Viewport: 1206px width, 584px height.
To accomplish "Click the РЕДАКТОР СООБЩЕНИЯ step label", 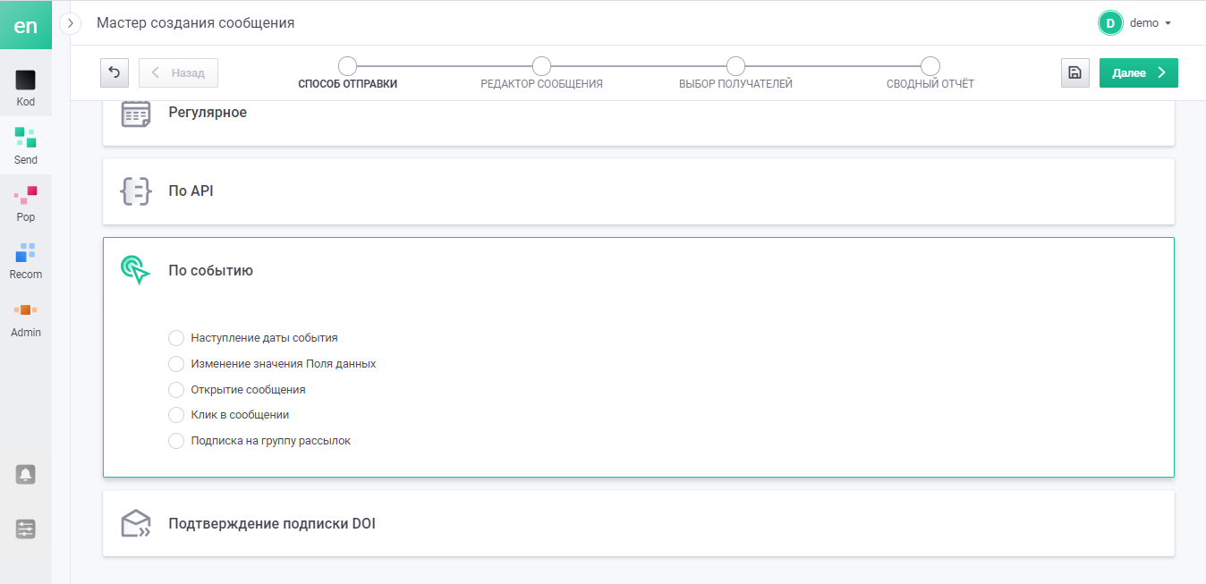I will (x=541, y=84).
